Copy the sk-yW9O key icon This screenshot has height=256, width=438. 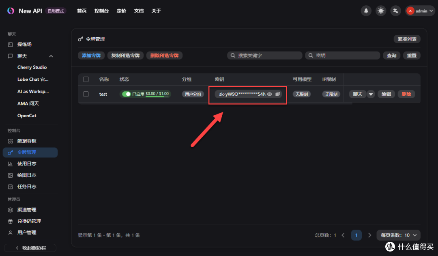[x=277, y=94]
